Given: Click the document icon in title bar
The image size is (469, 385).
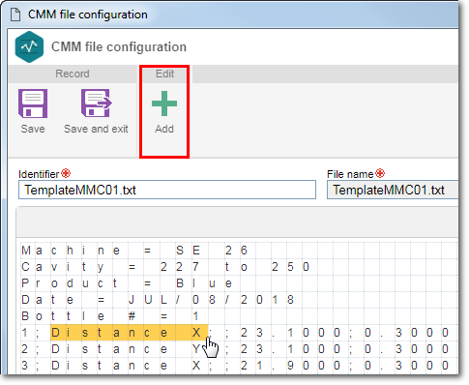Looking at the screenshot, I should (15, 15).
